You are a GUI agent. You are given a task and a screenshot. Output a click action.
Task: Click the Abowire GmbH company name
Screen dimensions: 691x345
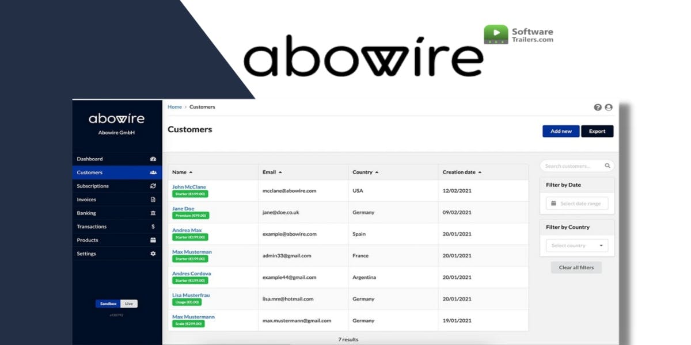(117, 133)
